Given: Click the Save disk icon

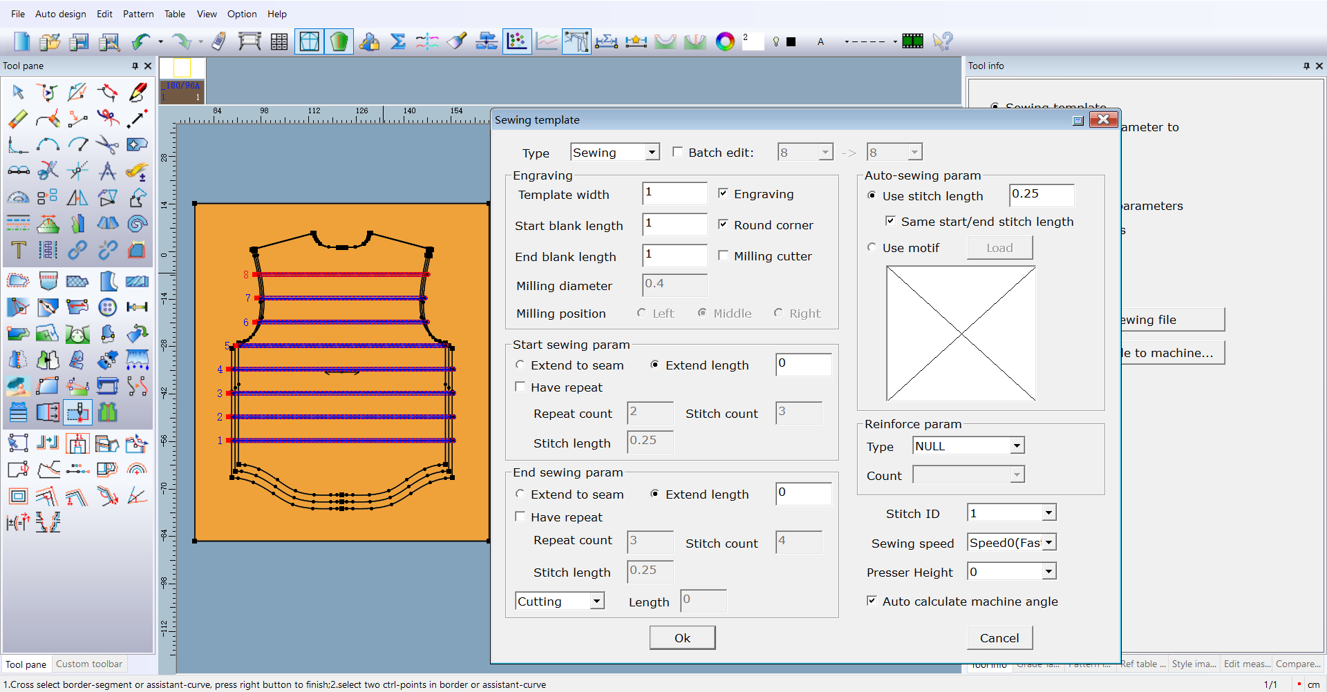Looking at the screenshot, I should [x=79, y=41].
